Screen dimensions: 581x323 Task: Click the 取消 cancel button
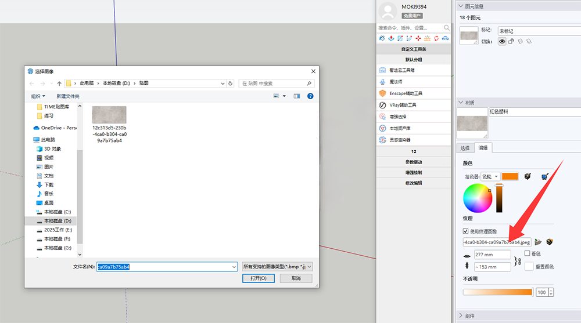point(296,278)
